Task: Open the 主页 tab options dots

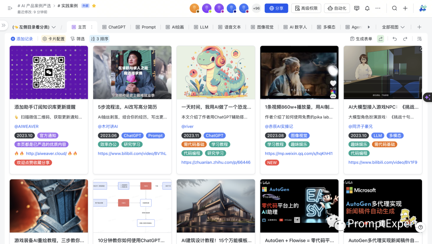Action: point(92,27)
